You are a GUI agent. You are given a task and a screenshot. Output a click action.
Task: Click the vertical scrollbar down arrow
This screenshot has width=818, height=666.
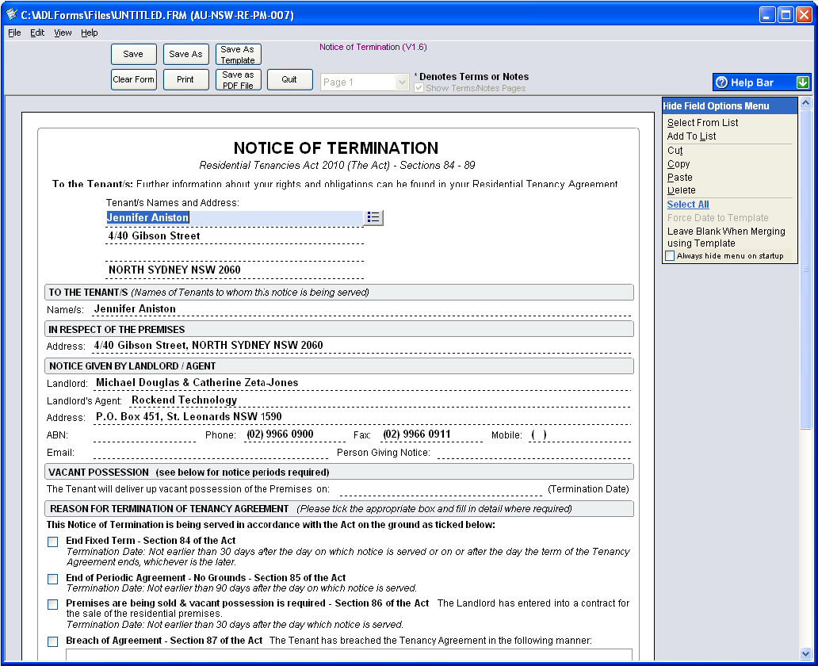coord(806,654)
